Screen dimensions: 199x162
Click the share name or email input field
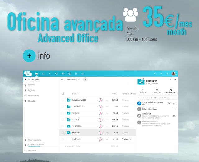tap(157, 98)
